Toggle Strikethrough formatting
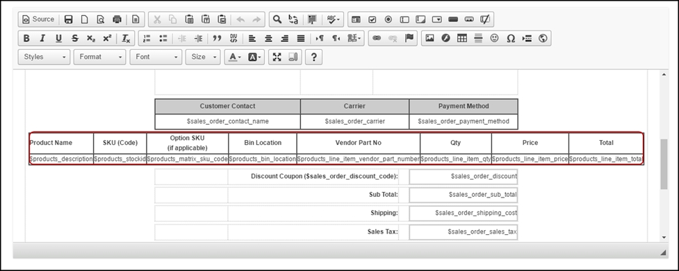This screenshot has height=271, width=679. [75, 38]
